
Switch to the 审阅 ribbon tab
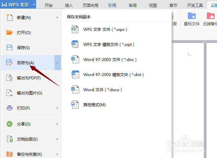[133, 5]
